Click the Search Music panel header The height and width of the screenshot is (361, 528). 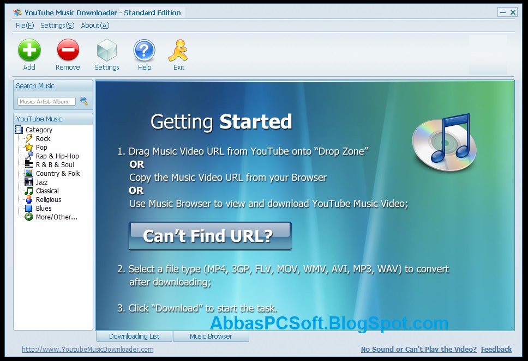[x=53, y=85]
